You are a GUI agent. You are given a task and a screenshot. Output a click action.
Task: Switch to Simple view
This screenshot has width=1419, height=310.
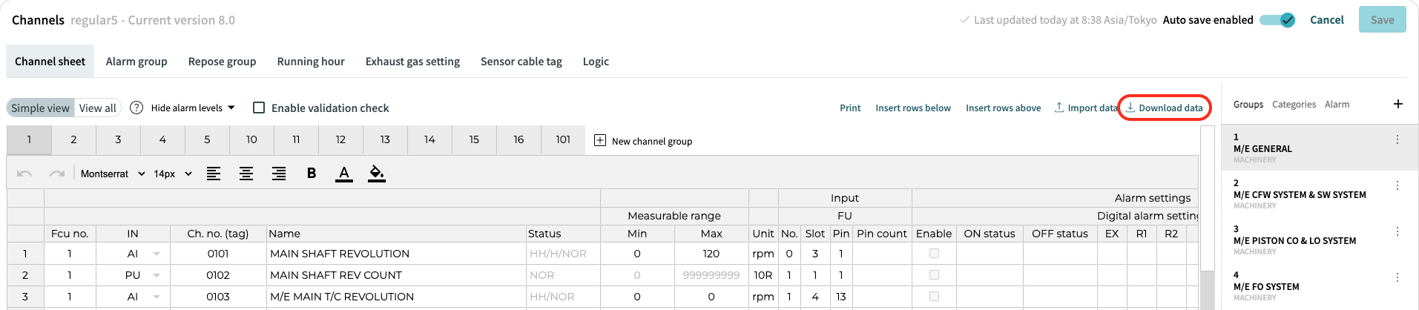[40, 108]
